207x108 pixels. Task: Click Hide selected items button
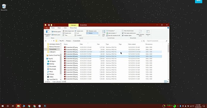[x=140, y=33]
